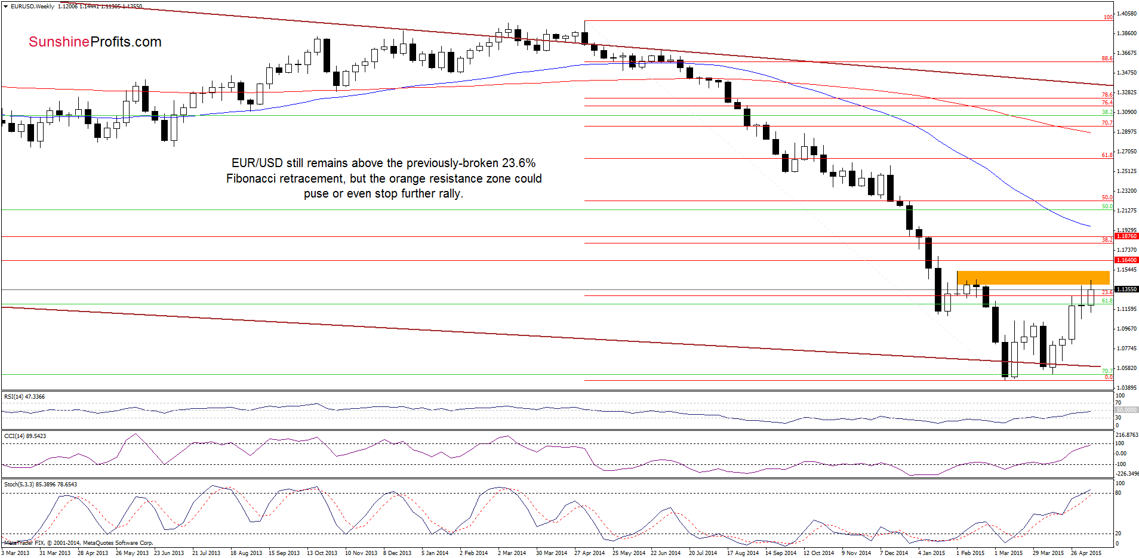Click the 14 Sep 2014 date label

pyautogui.click(x=781, y=553)
